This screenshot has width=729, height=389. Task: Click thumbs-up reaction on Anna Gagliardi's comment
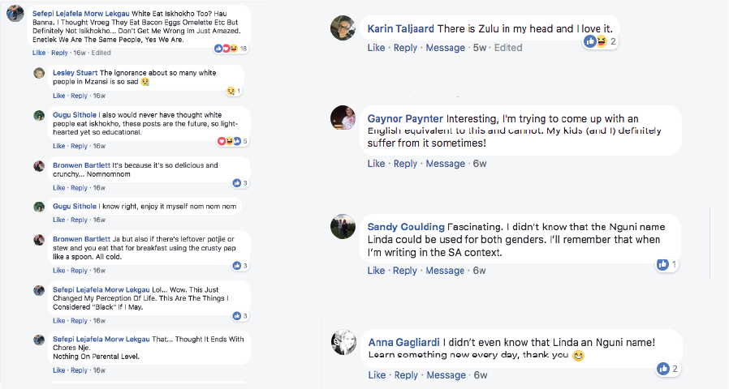[x=663, y=369]
